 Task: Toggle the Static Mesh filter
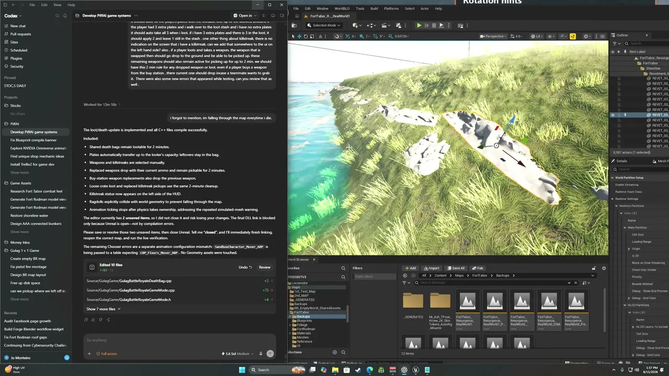coord(374,277)
